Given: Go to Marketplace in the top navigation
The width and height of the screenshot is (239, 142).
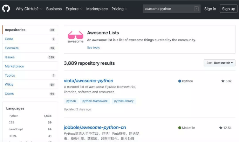Looking at the screenshot, I should click(97, 9).
